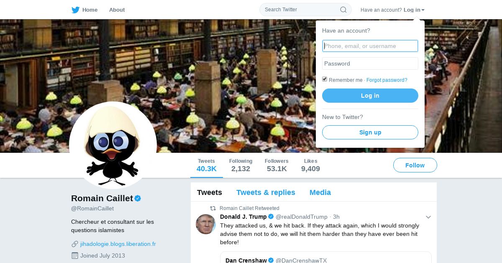Viewport: 502px width, 263px height.
Task: Switch to the Media tab
Action: [x=320, y=192]
